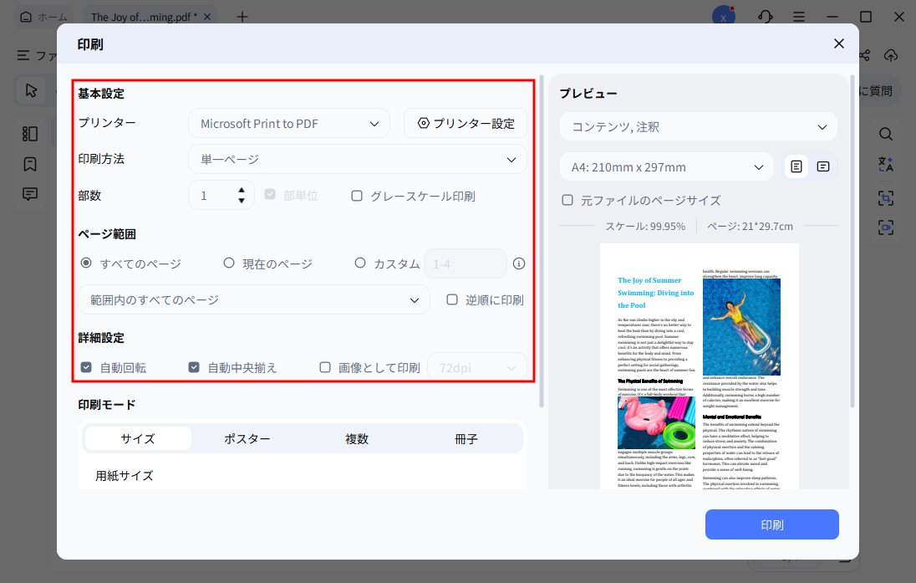Click the 印刷 button
Screen dimensions: 916x583
point(771,524)
